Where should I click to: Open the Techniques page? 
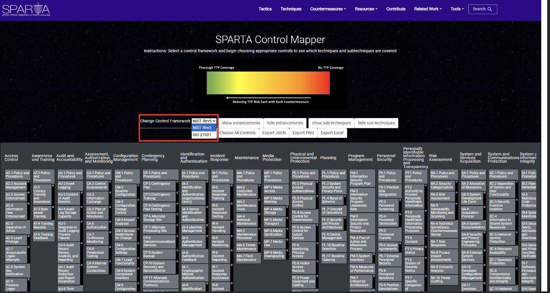291,9
